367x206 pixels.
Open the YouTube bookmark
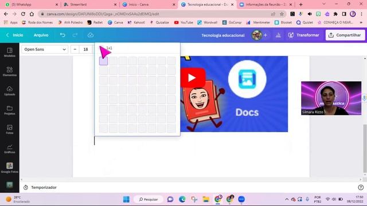click(183, 22)
